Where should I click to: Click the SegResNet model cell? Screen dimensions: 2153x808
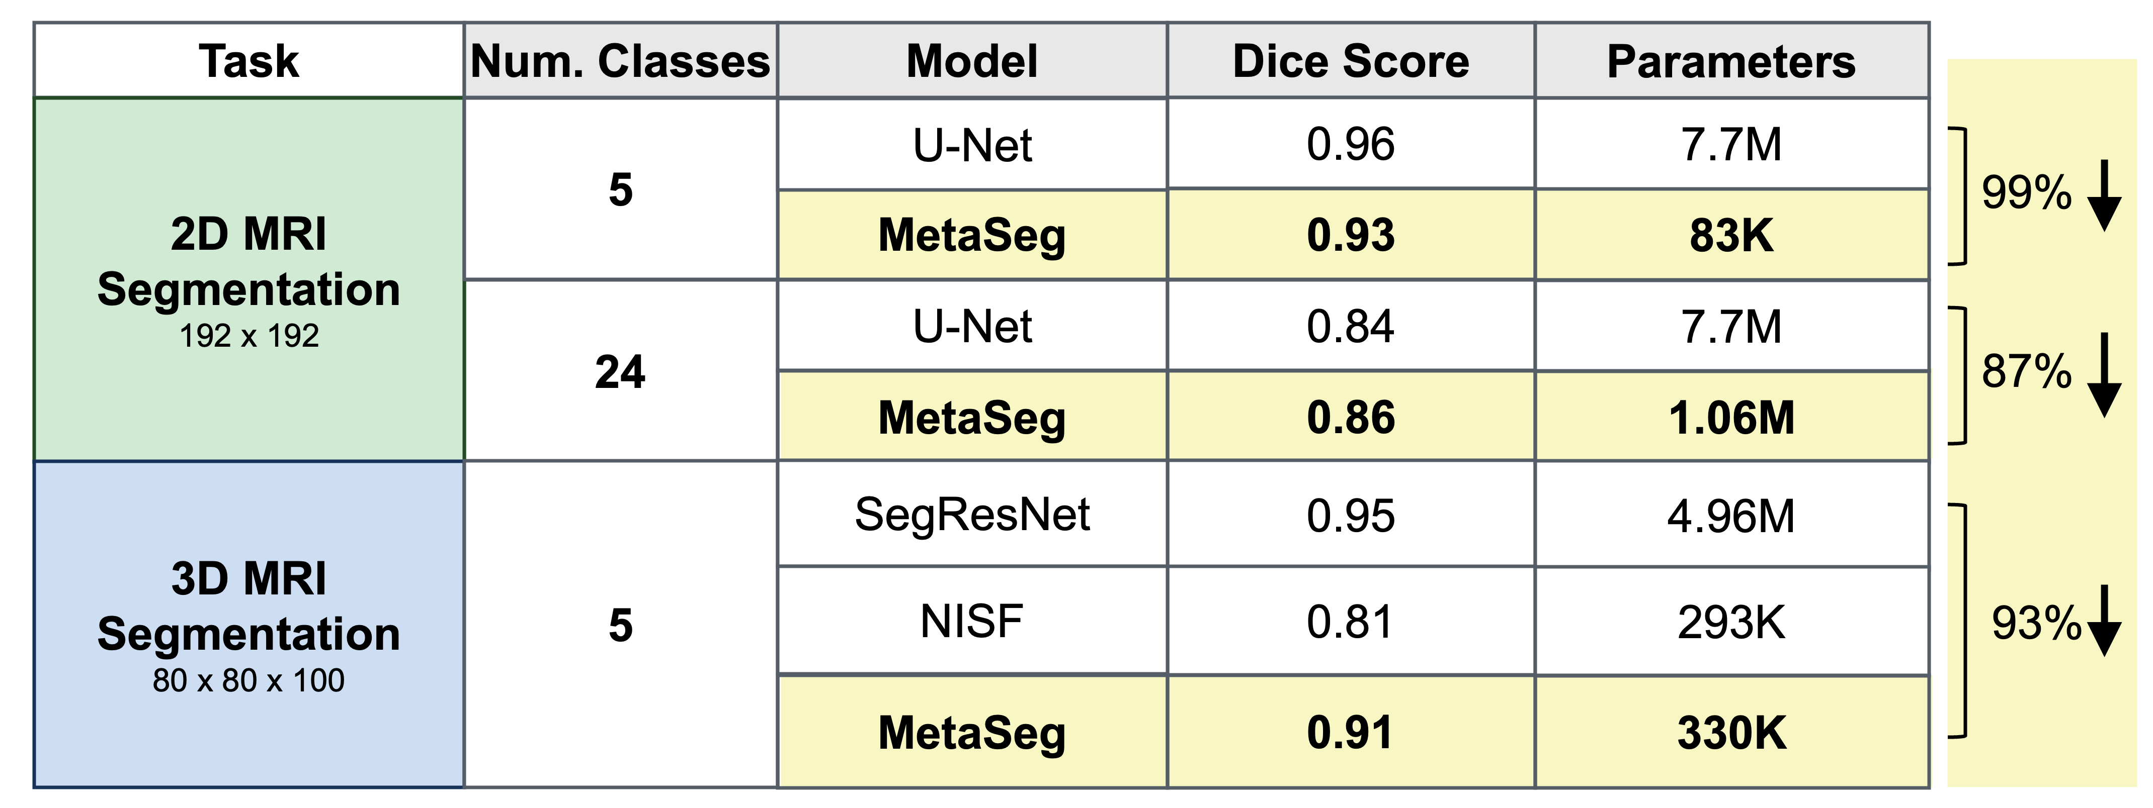(972, 514)
